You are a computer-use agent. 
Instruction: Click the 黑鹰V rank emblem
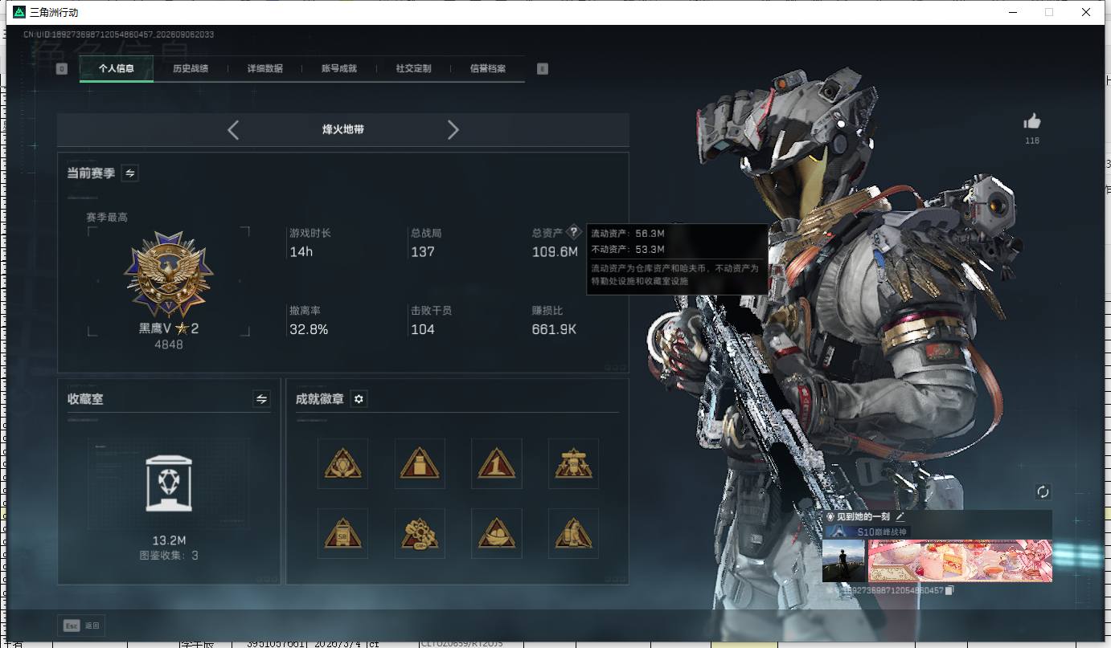[169, 275]
